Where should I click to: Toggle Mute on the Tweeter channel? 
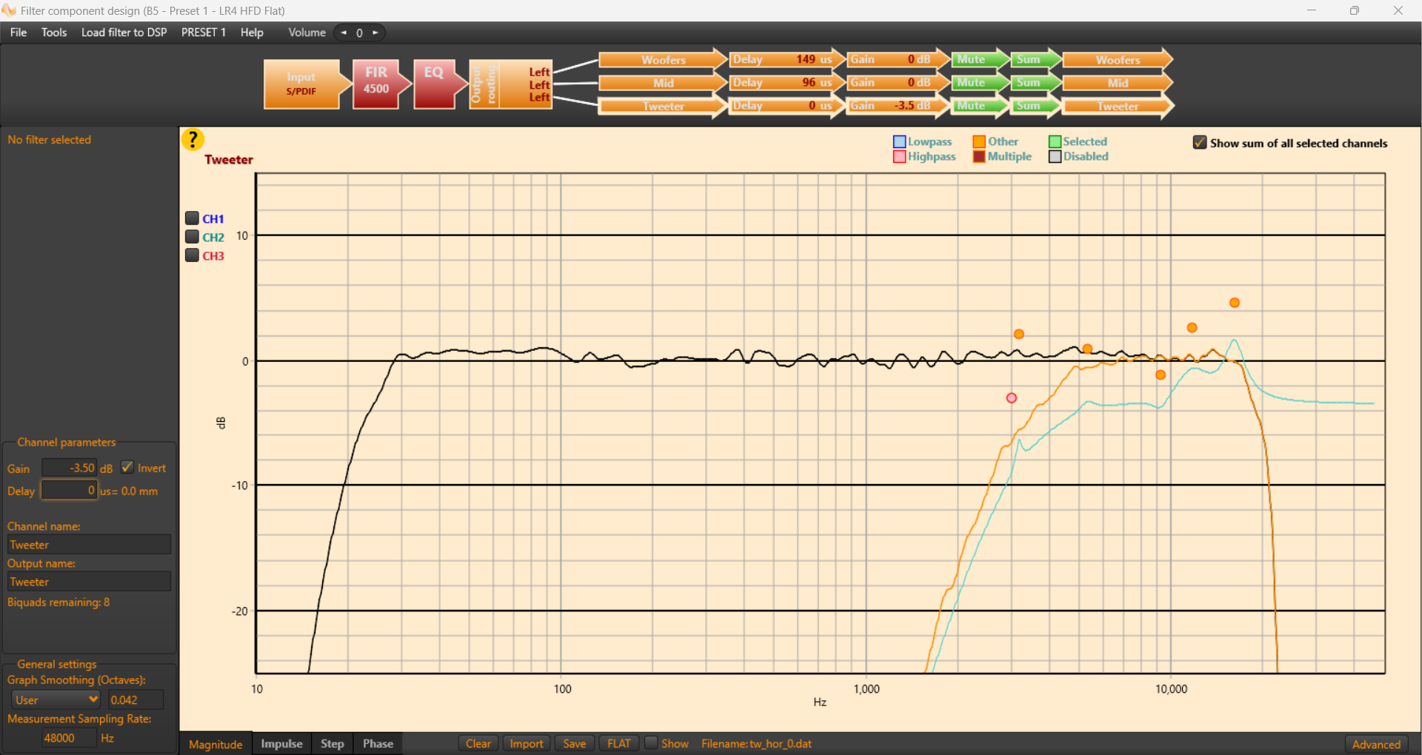point(979,106)
